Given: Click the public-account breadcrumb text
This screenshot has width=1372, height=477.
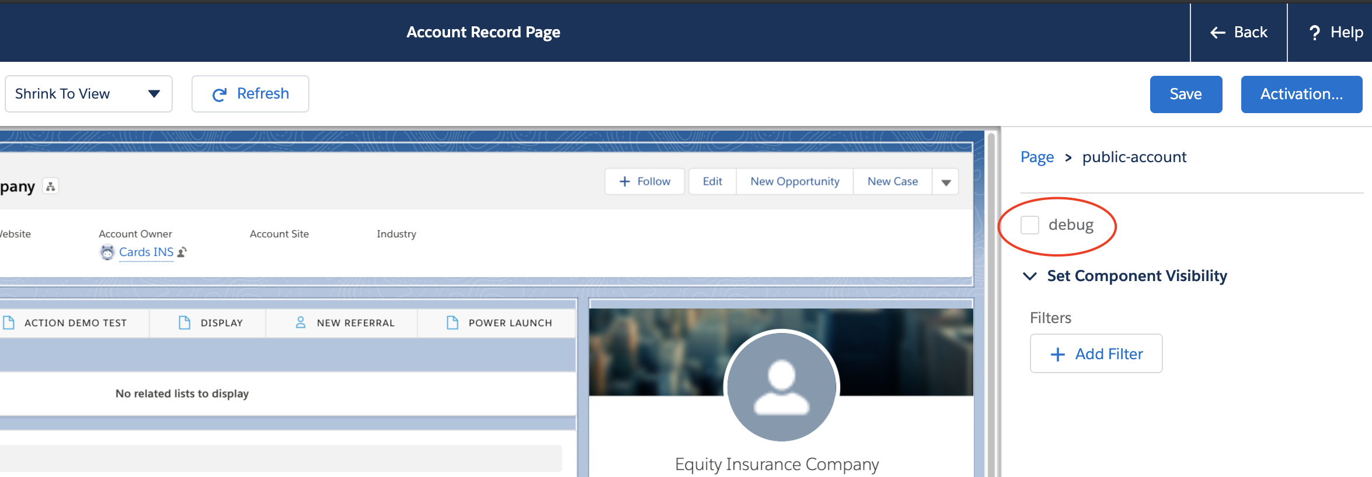Looking at the screenshot, I should (x=1134, y=157).
